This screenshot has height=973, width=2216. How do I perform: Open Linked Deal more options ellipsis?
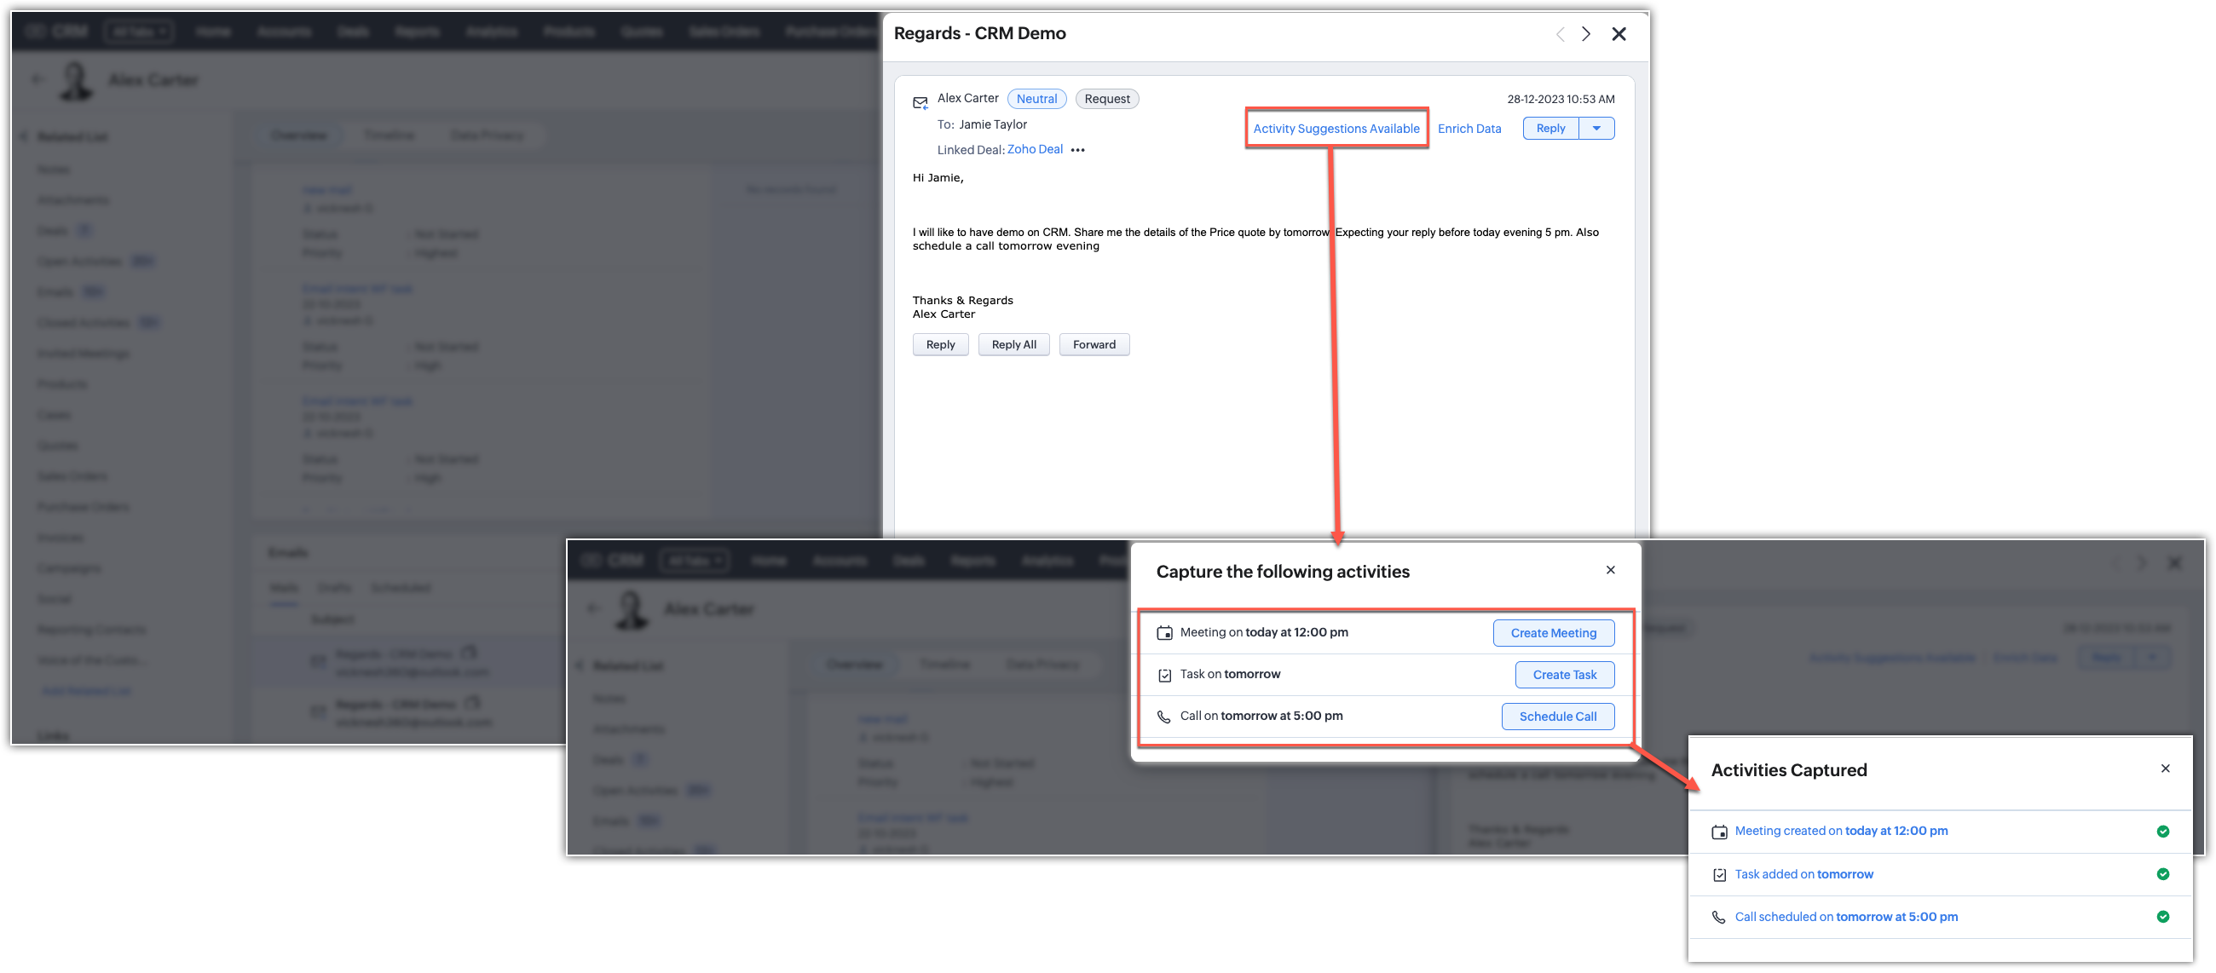1078,151
